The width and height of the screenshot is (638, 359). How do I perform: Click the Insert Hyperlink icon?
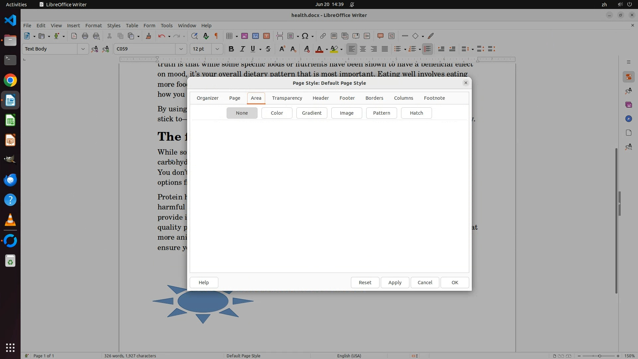pos(323,36)
